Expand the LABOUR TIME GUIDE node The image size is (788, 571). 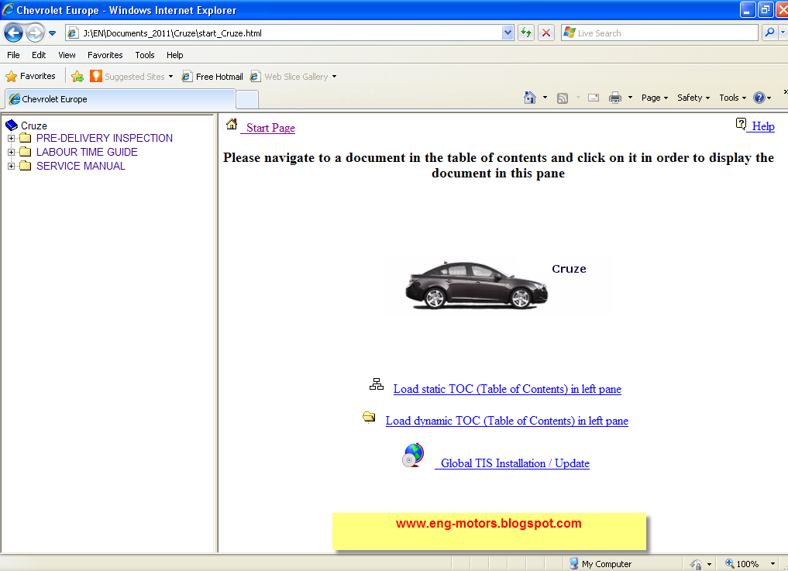11,152
